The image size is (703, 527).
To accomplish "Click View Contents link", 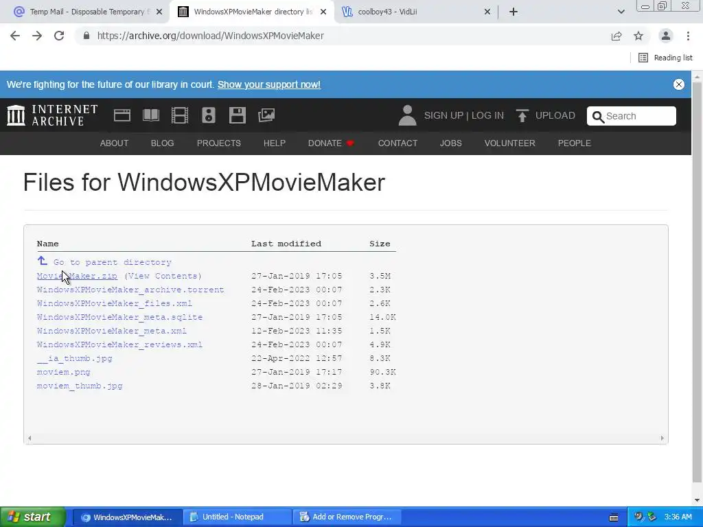I will tap(163, 276).
